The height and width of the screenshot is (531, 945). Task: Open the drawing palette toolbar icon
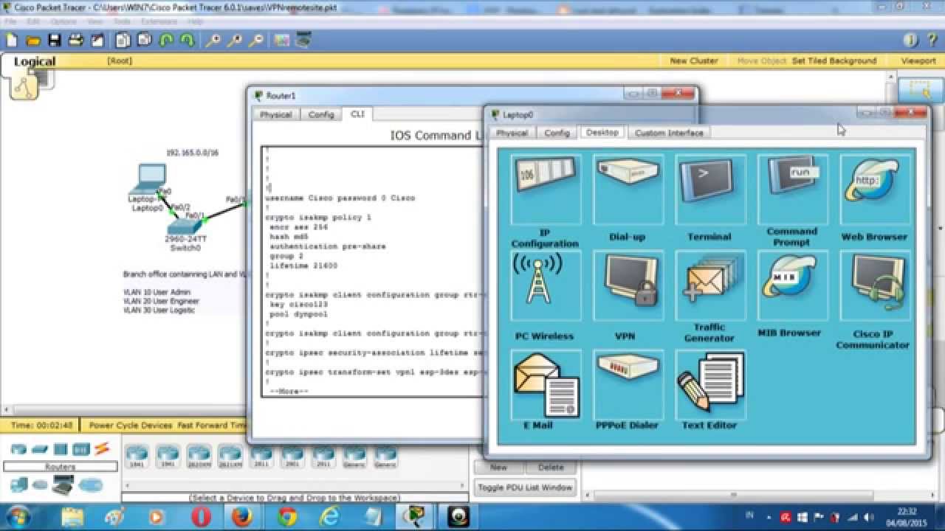point(281,40)
